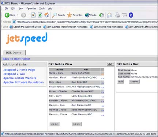
Task: Stop loading the page
Action: (x=33, y=15)
